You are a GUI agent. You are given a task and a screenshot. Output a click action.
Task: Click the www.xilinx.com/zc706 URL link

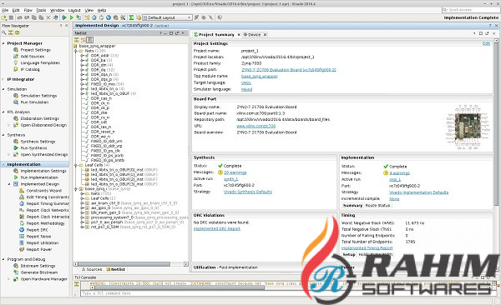point(256,126)
